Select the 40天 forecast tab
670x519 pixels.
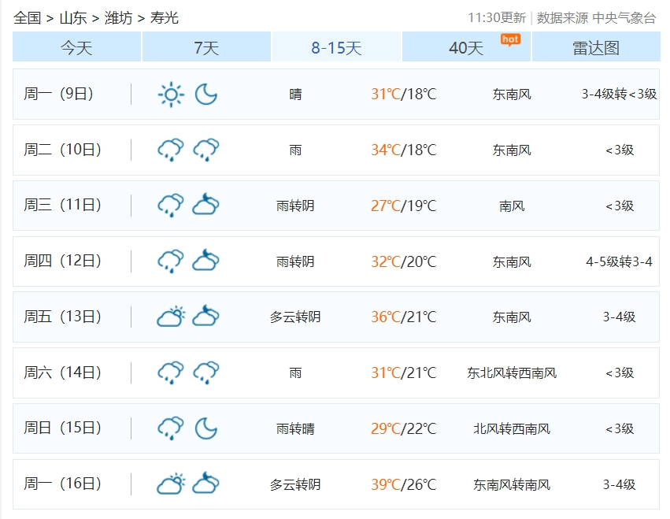[x=466, y=48]
